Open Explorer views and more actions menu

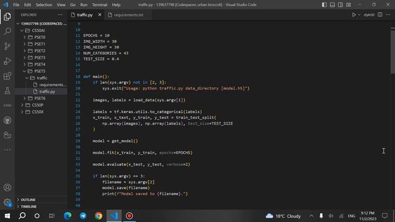(x=60, y=15)
